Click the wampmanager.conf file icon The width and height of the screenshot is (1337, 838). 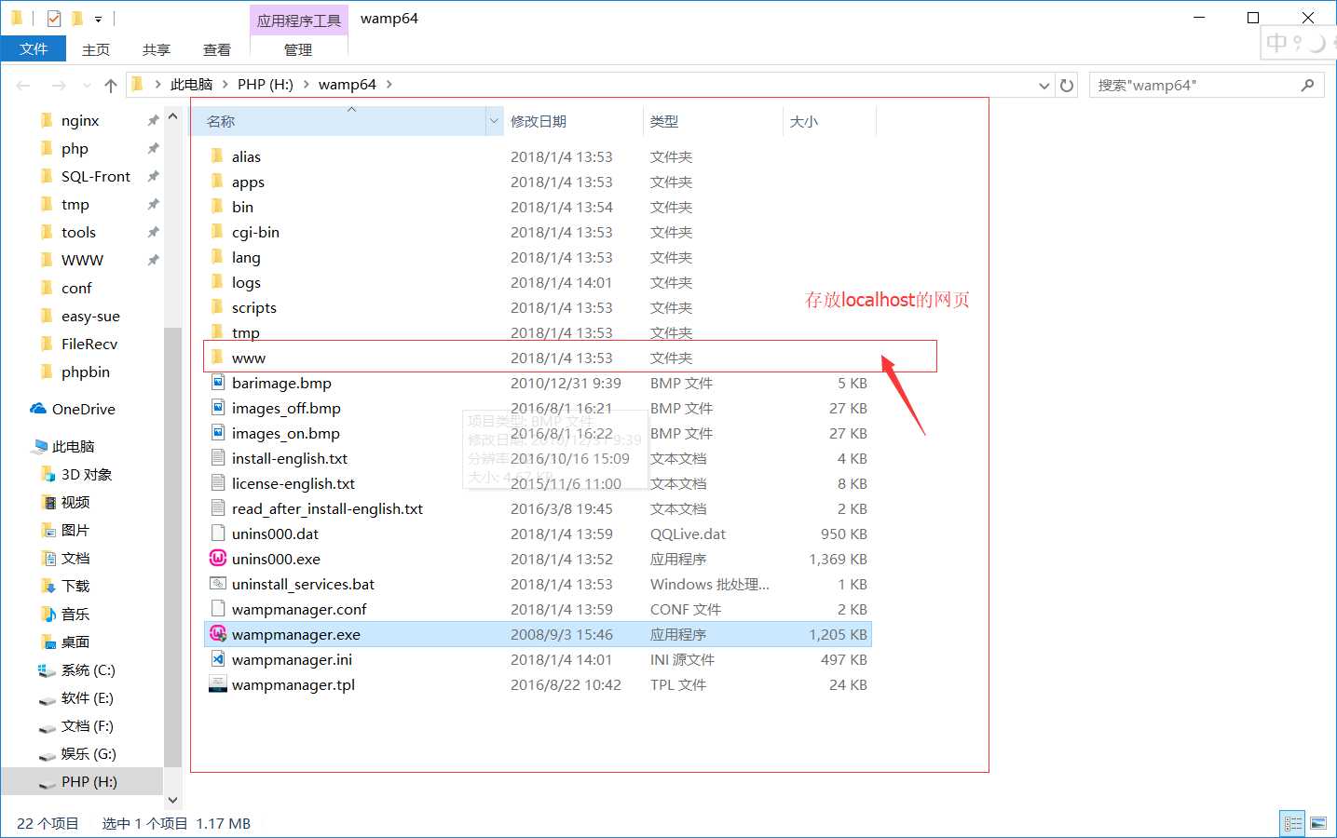[217, 608]
